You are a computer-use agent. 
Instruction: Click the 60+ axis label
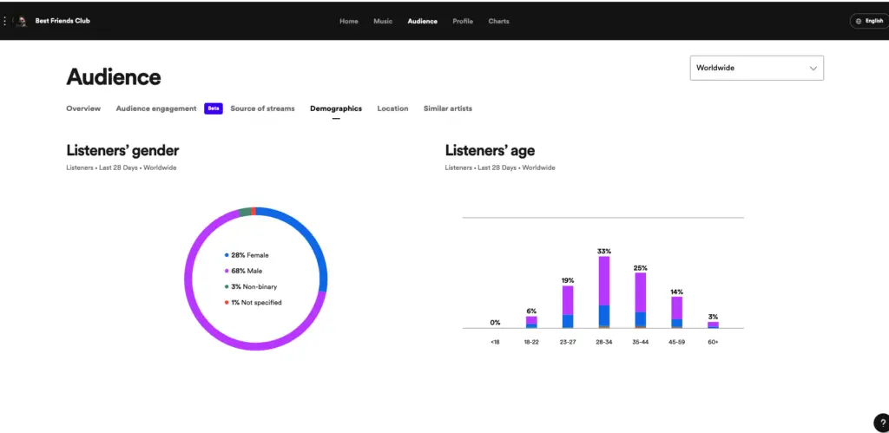713,342
